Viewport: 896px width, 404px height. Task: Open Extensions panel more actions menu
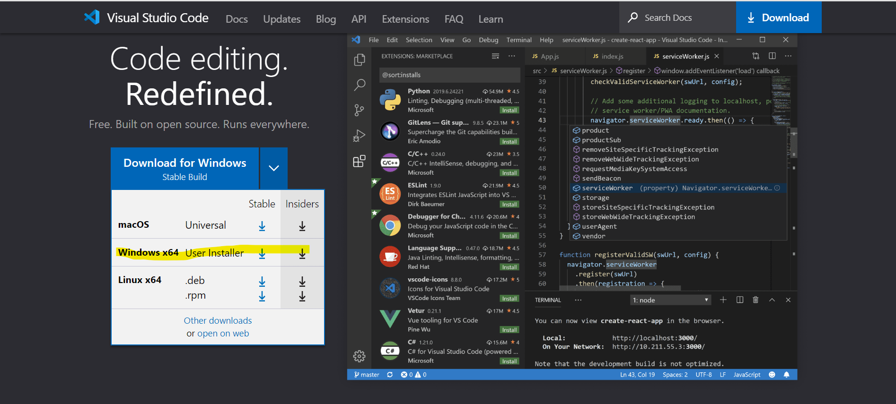512,56
